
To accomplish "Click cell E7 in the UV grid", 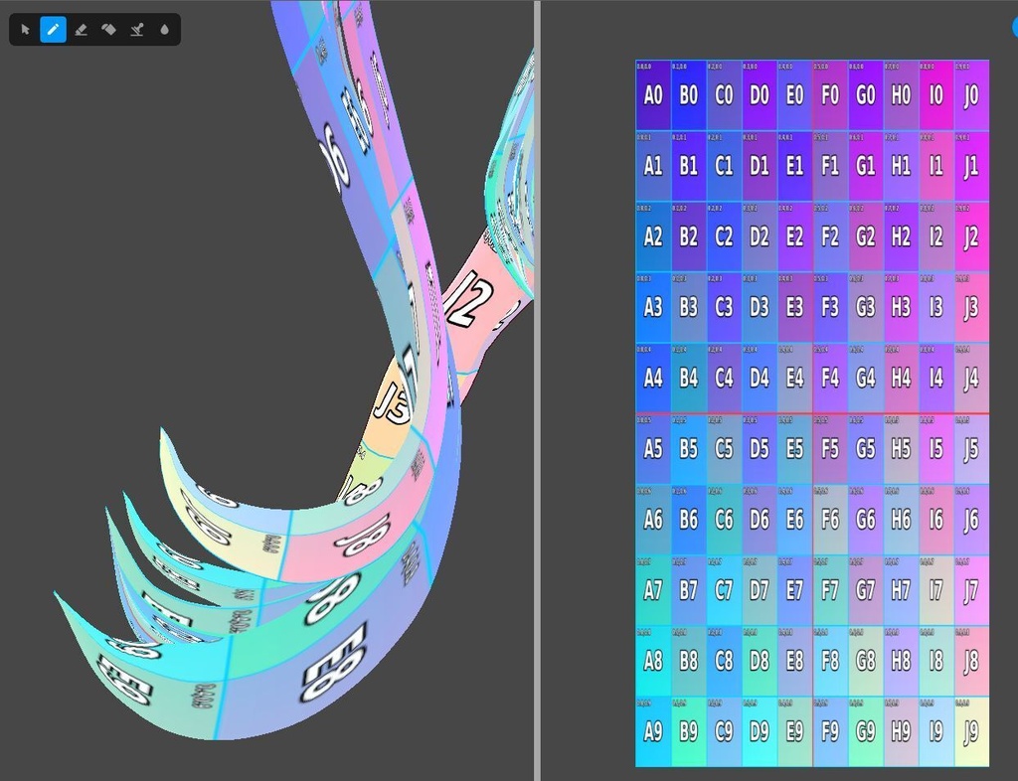I will coord(794,590).
